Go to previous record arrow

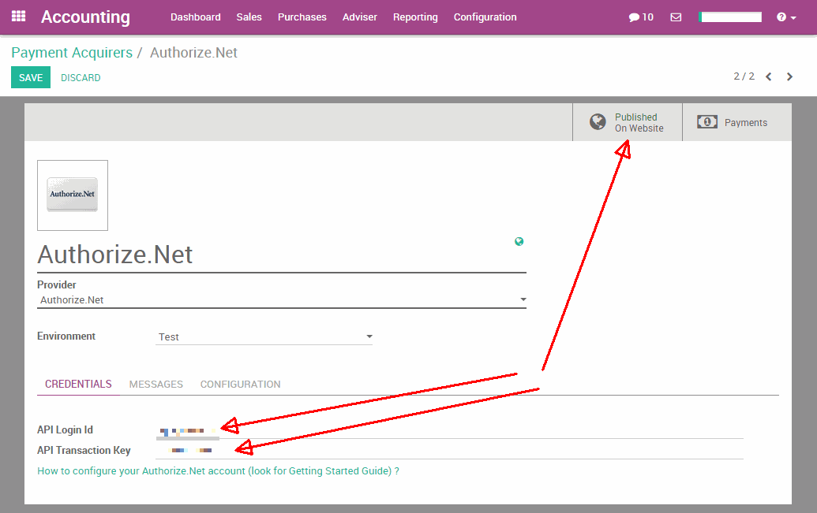pos(768,77)
